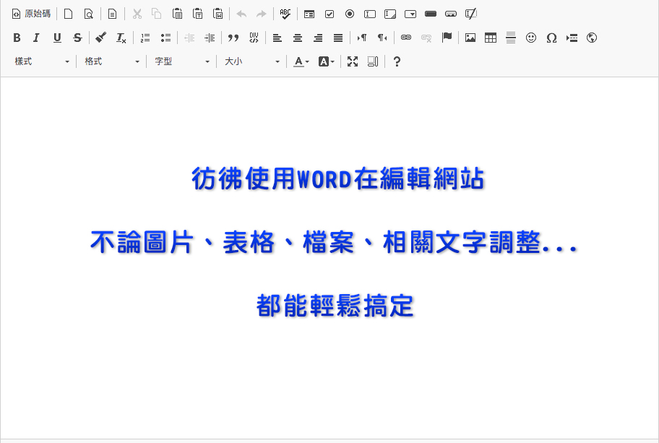The width and height of the screenshot is (659, 443).
Task: Add a hyperlink with the link icon
Action: pos(406,38)
